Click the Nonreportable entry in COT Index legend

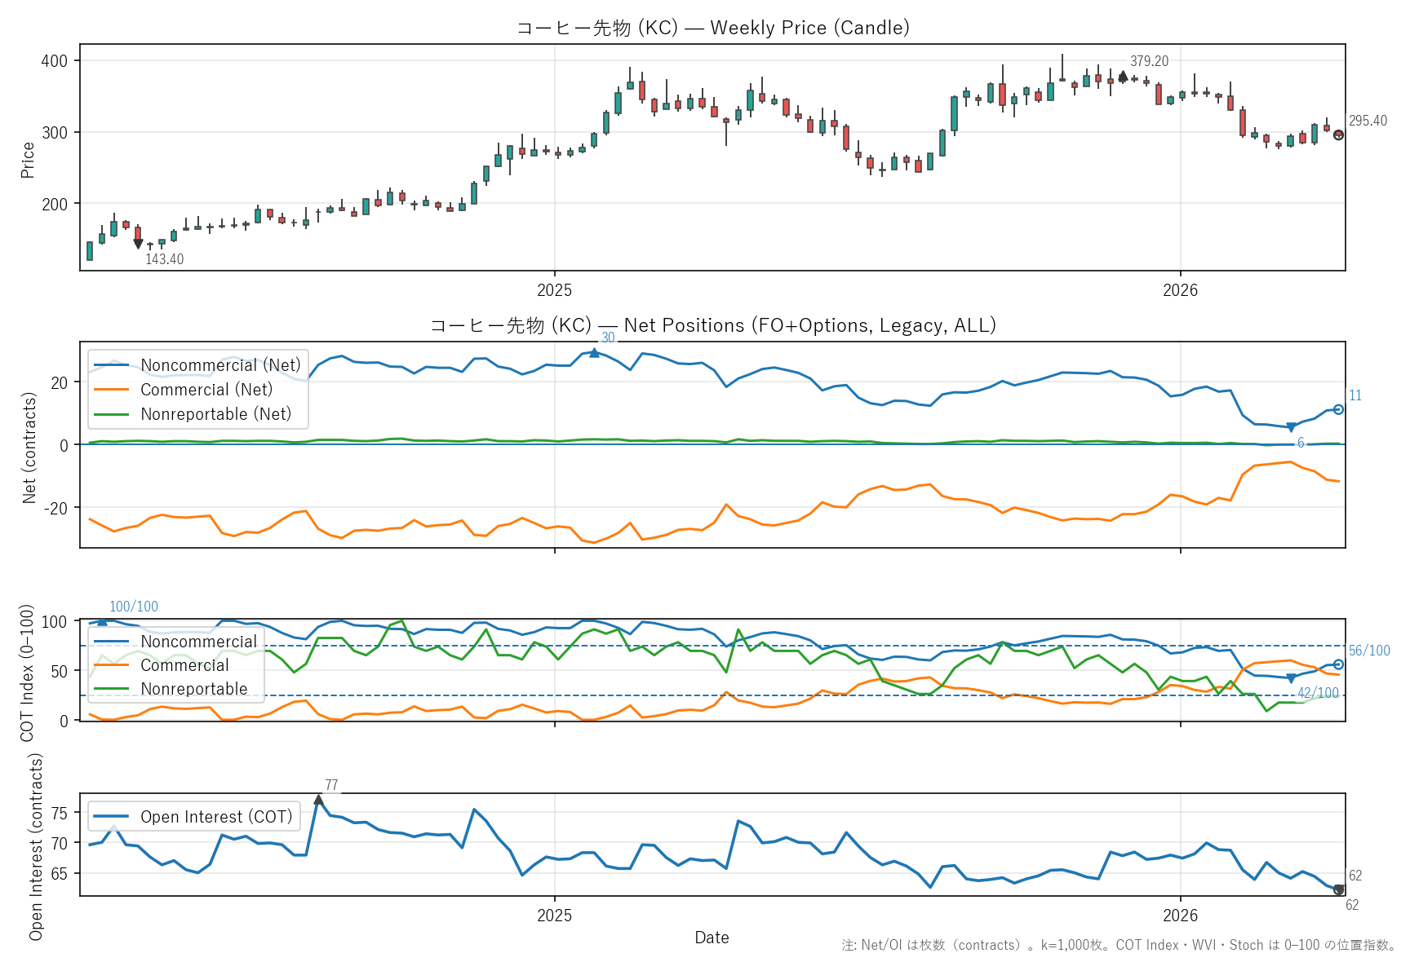coord(193,689)
